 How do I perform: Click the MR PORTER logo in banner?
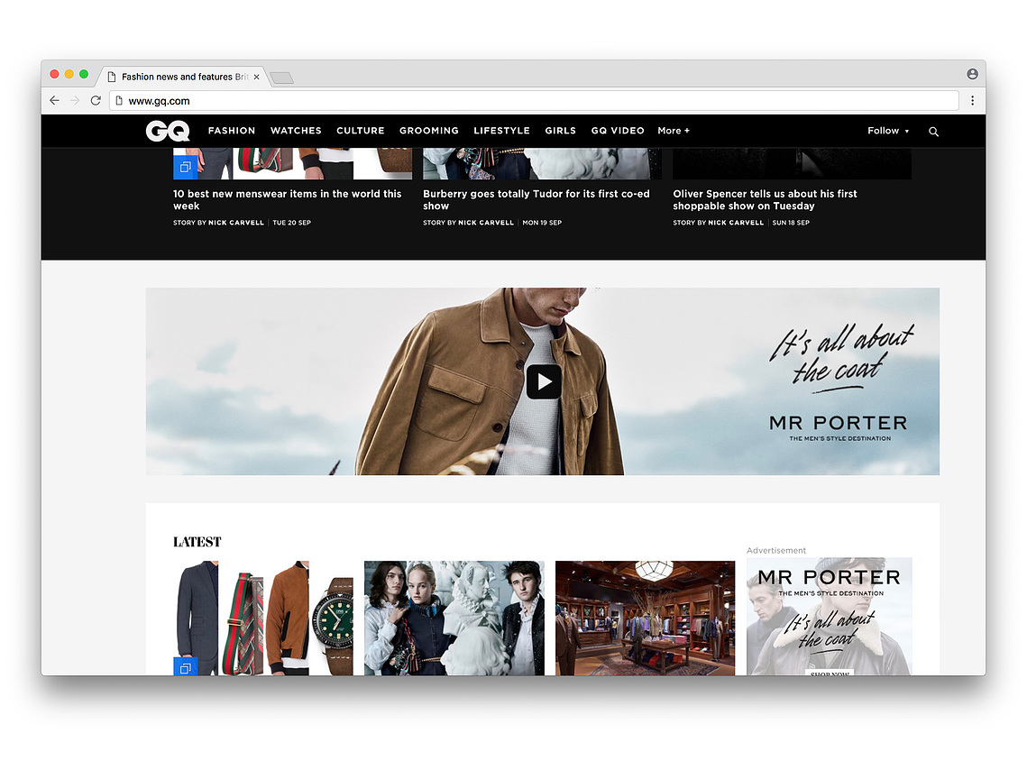coord(839,423)
